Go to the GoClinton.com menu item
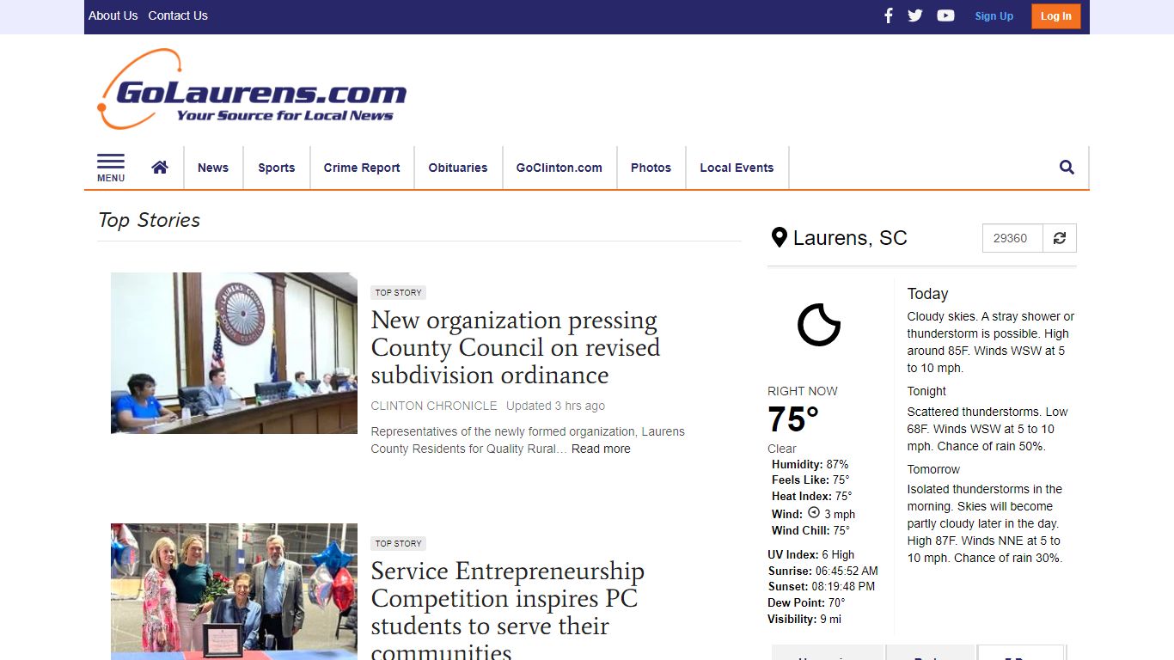Screen dimensions: 1174x660 coord(559,168)
